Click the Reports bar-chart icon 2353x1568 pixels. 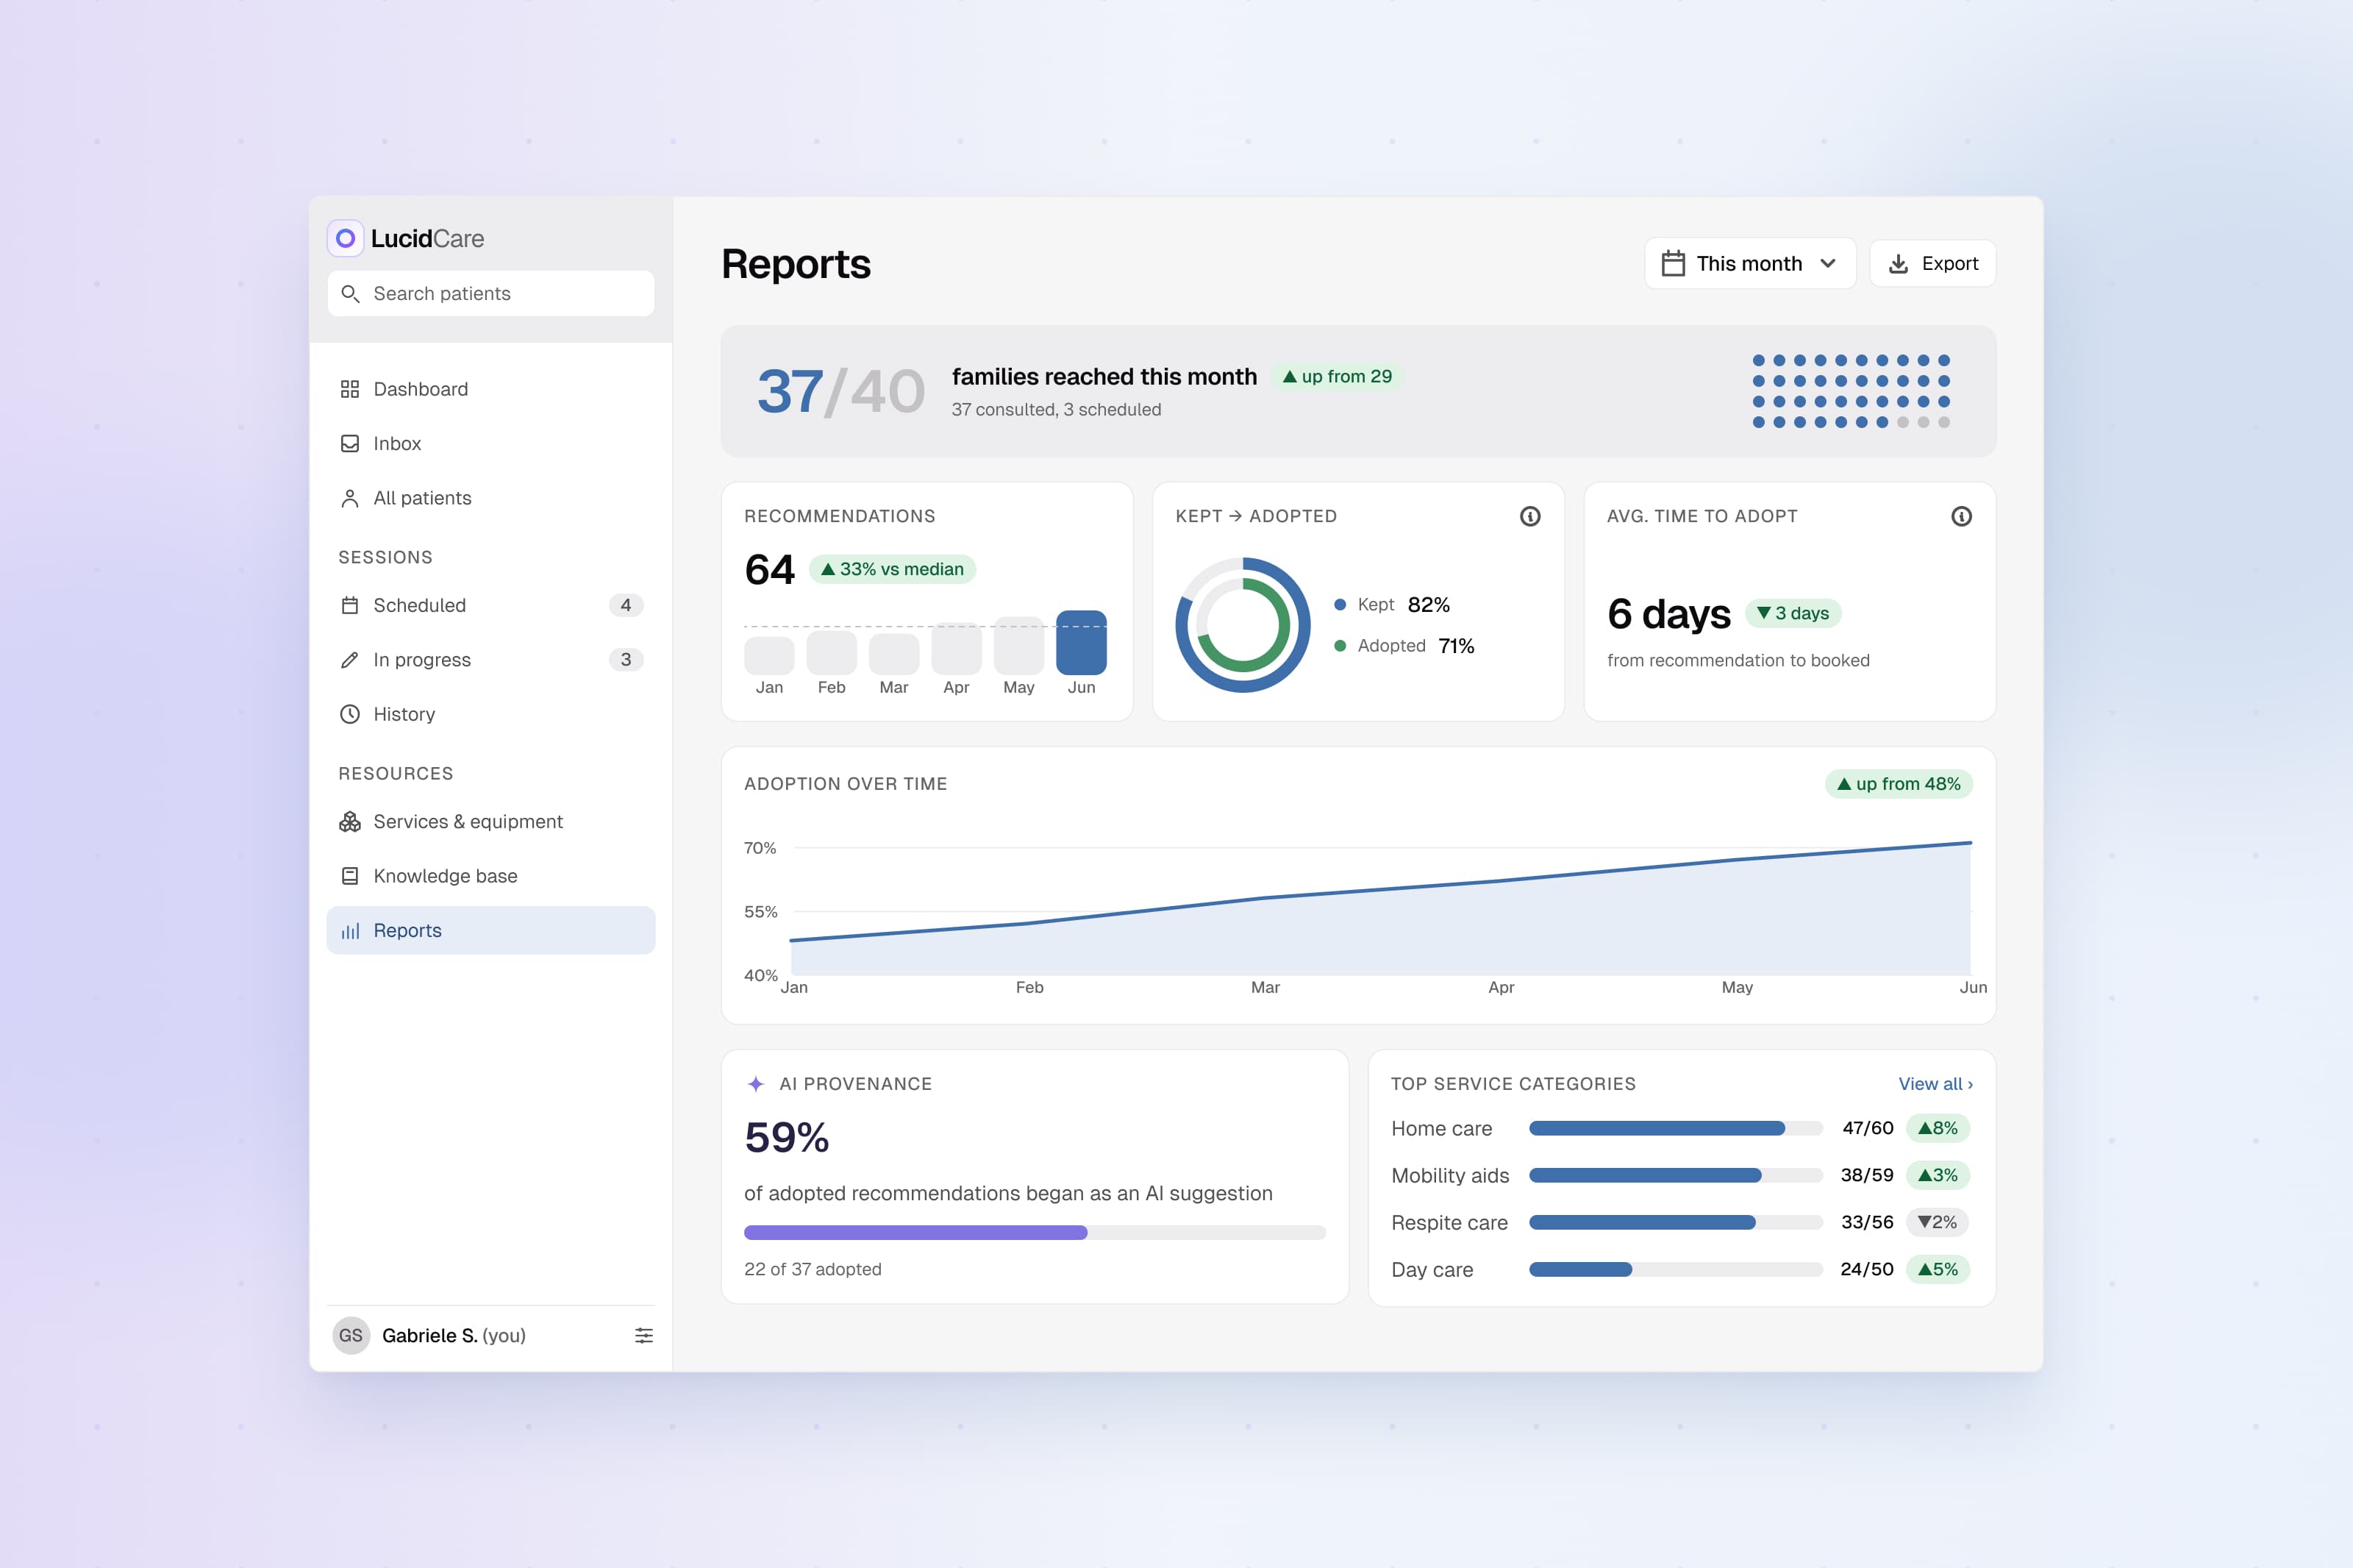pos(350,931)
